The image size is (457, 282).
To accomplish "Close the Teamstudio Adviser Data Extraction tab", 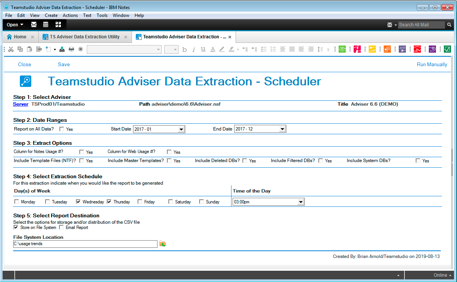I will [230, 37].
